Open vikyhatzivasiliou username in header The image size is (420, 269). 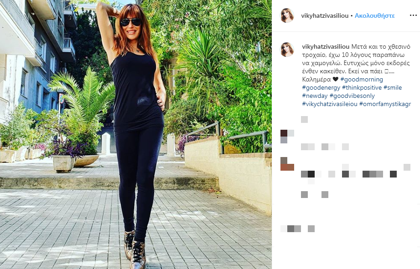[325, 16]
